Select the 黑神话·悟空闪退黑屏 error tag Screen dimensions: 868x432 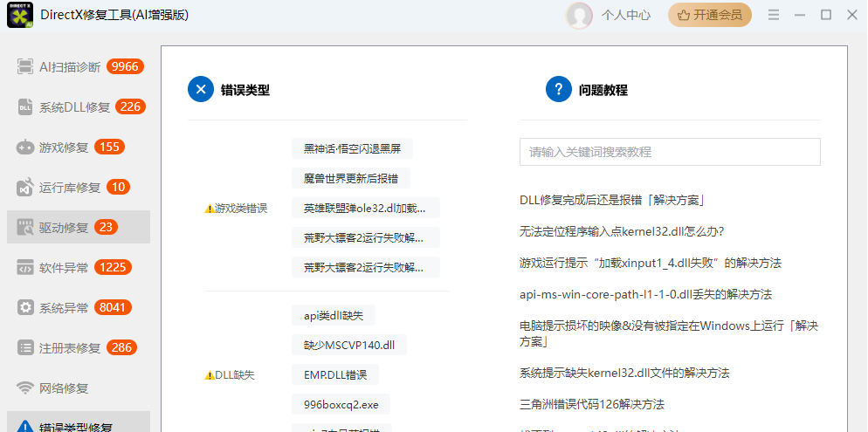point(352,148)
